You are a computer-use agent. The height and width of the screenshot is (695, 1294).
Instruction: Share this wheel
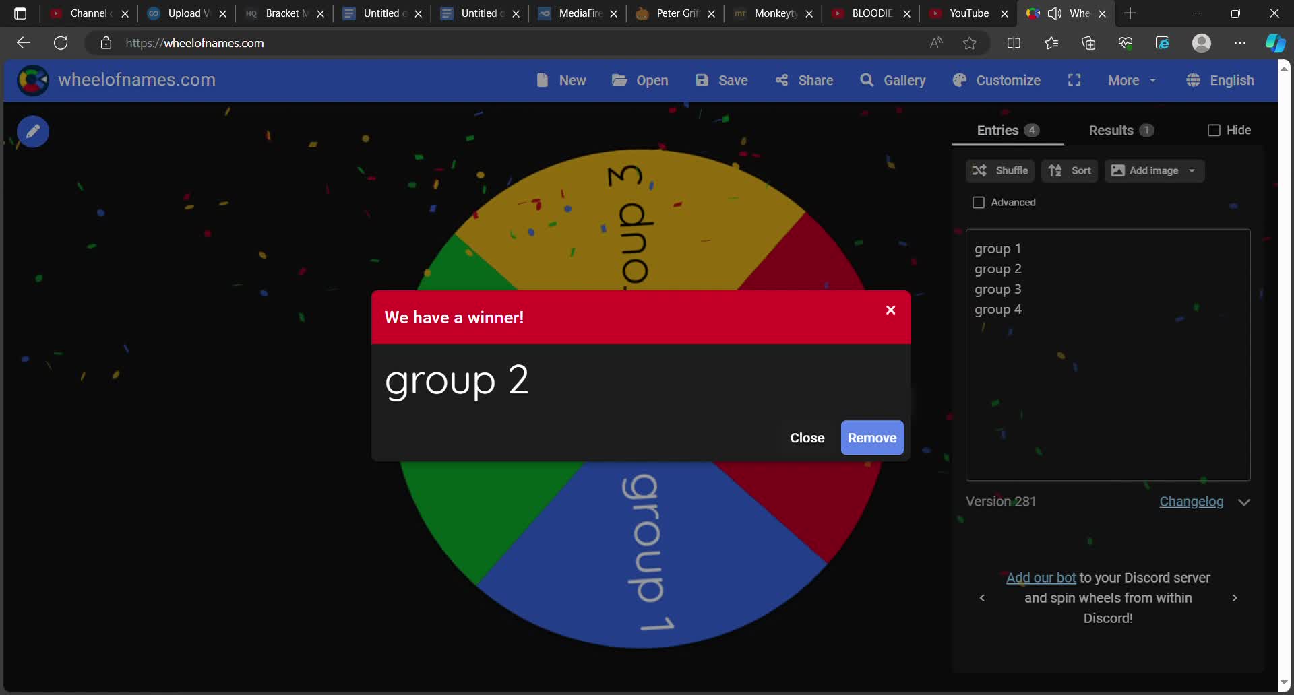(805, 80)
